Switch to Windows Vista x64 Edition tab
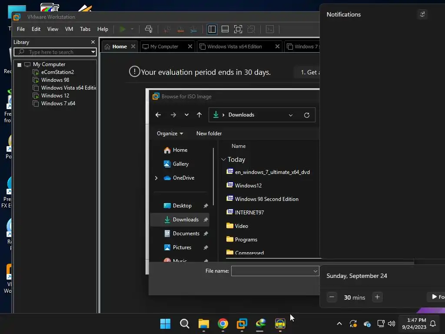 click(234, 47)
